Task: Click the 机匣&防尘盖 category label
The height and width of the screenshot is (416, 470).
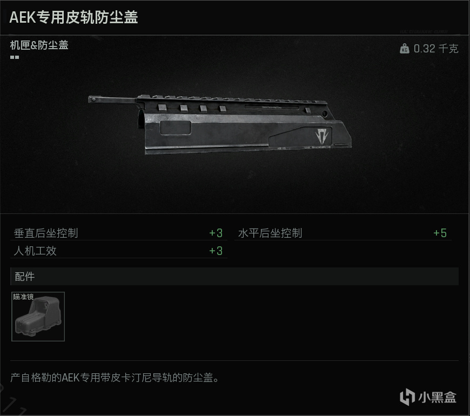Action: (39, 45)
